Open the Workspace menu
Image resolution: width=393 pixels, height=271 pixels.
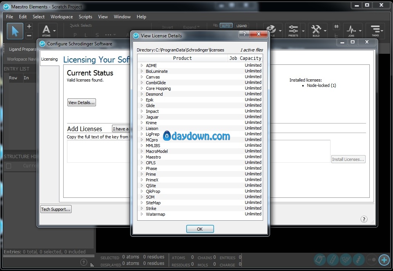click(x=62, y=16)
